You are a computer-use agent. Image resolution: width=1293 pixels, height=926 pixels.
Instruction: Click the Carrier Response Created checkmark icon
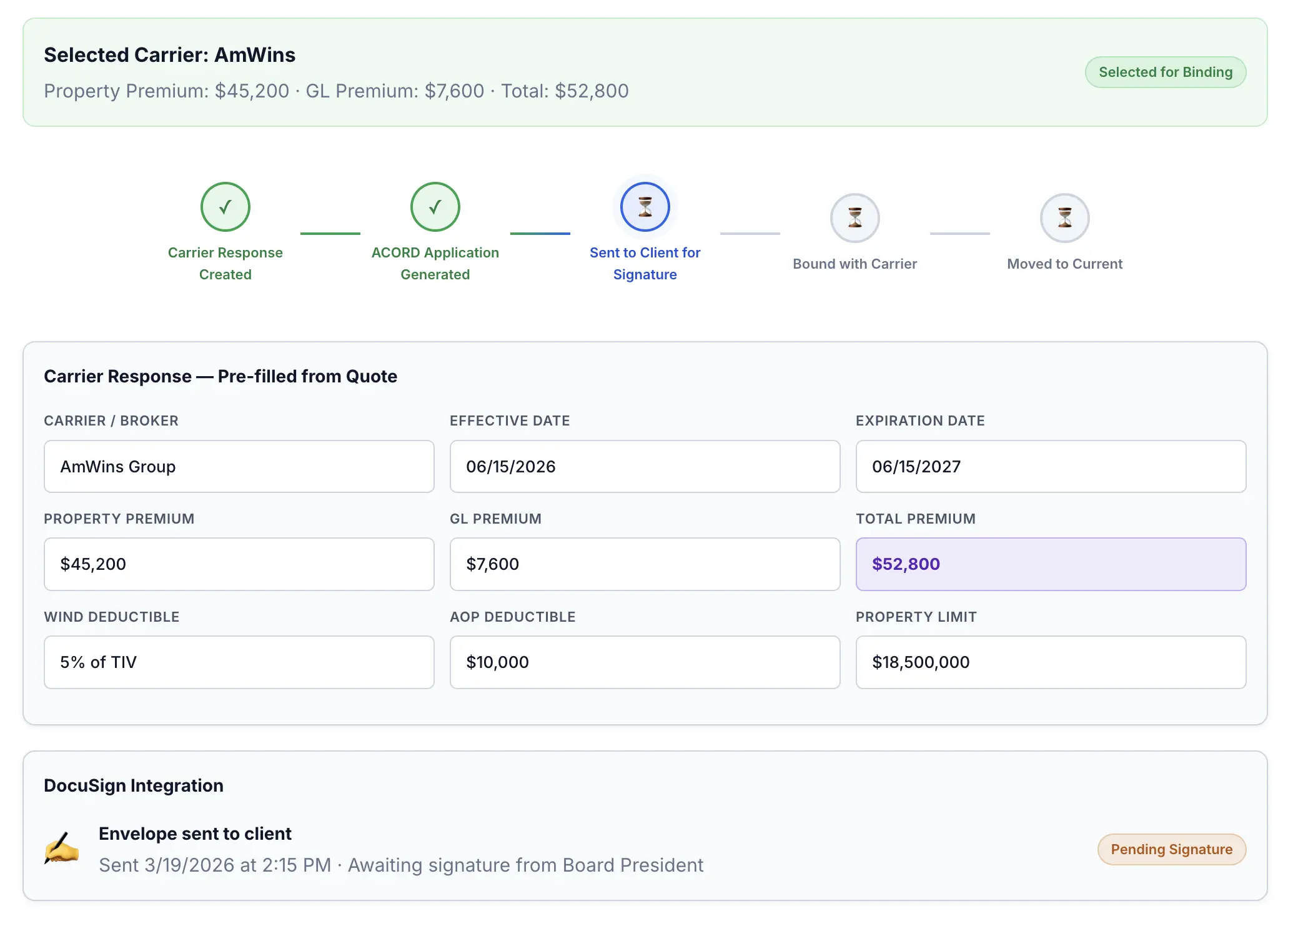pyautogui.click(x=225, y=207)
